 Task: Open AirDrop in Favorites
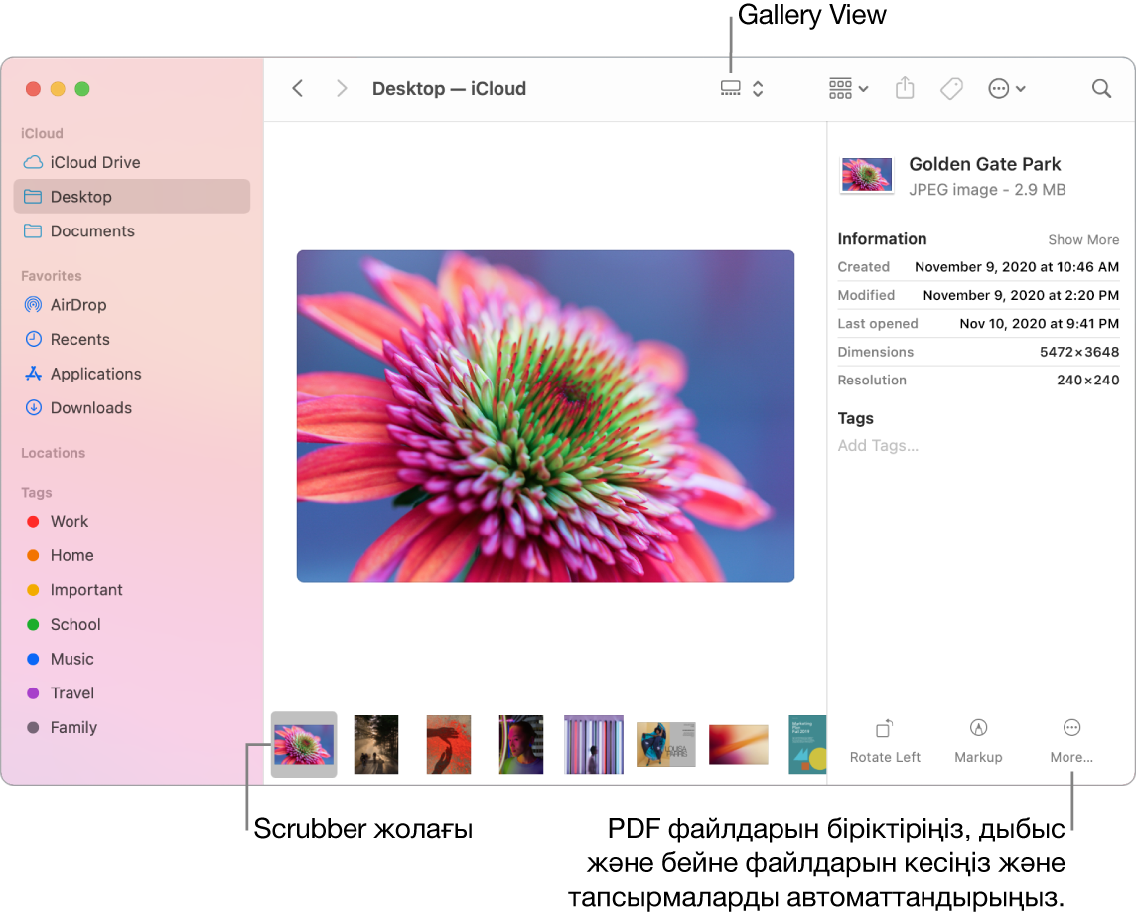[132, 305]
